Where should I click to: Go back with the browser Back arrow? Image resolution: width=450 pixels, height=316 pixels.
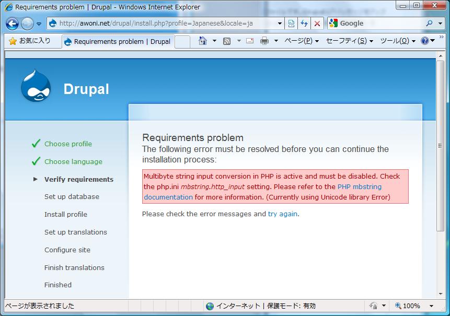(x=13, y=24)
